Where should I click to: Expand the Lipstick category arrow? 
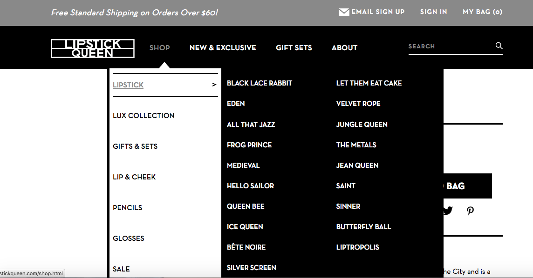tap(214, 85)
